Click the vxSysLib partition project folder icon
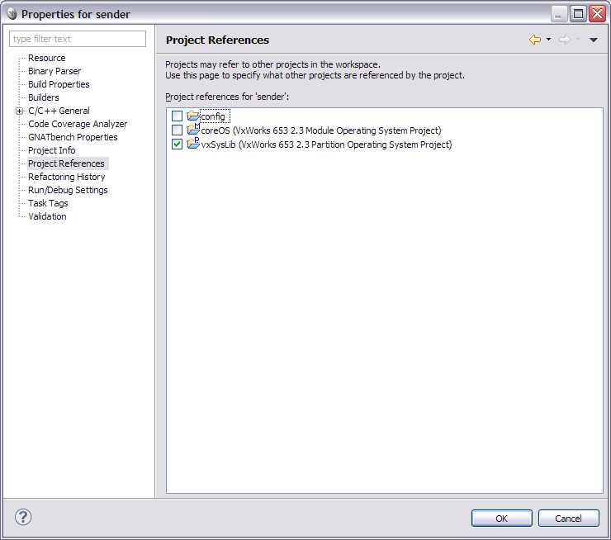This screenshot has height=540, width=611. coord(193,144)
